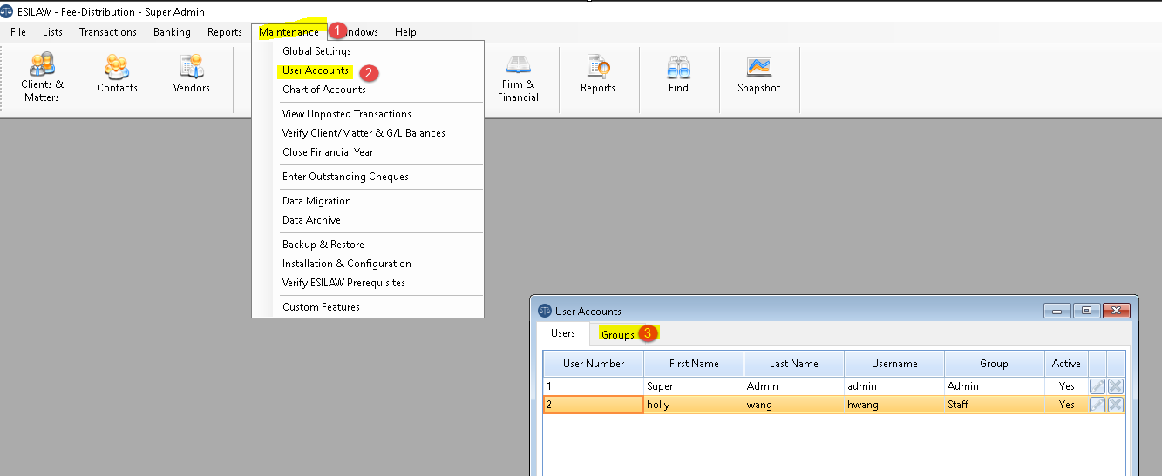The image size is (1162, 476).
Task: Delete the holly wang user row
Action: coord(1116,405)
